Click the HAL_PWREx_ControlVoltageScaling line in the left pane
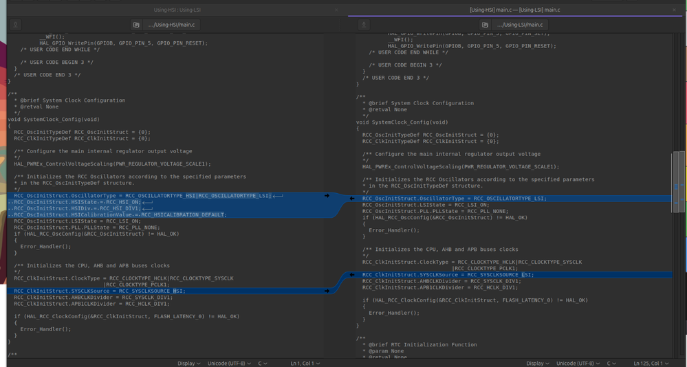This screenshot has width=687, height=367. [x=112, y=164]
